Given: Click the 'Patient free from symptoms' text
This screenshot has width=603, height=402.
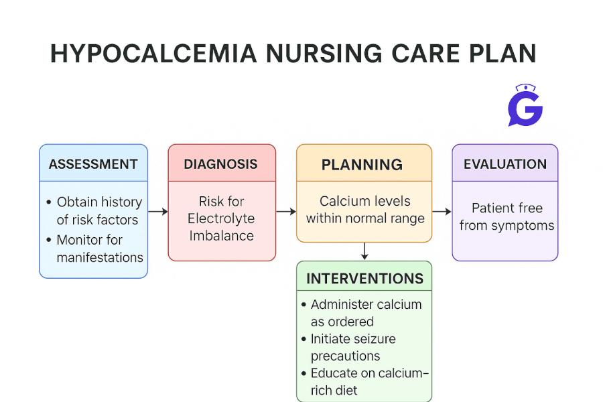Looking at the screenshot, I should [x=507, y=216].
